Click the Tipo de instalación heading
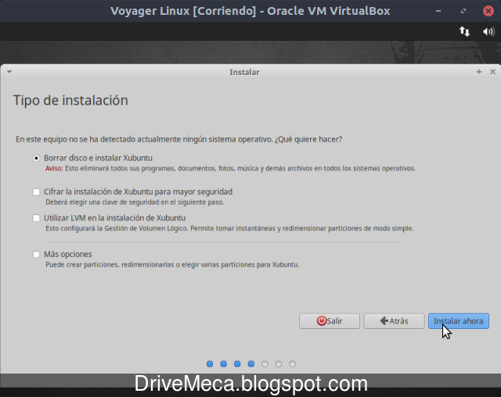The image size is (501, 397). pos(70,100)
